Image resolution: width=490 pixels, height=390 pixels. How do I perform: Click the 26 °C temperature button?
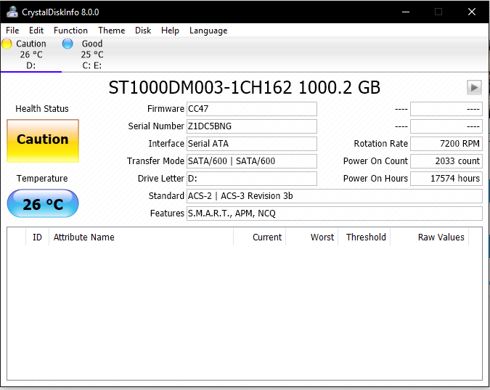[43, 203]
